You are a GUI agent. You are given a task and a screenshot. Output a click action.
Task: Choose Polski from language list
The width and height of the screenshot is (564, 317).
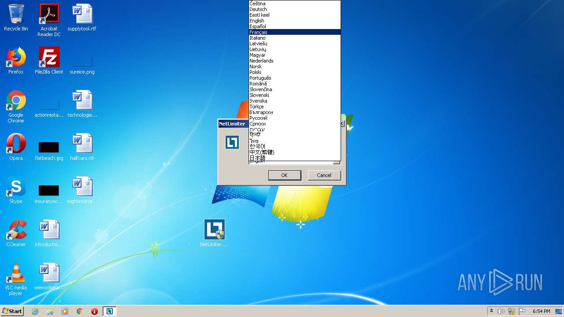click(295, 72)
